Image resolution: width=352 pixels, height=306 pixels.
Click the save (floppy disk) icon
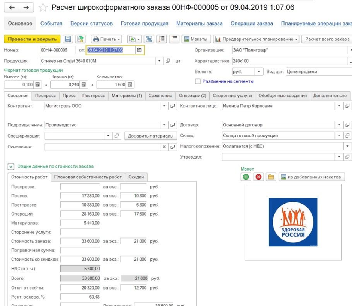tap(68, 39)
